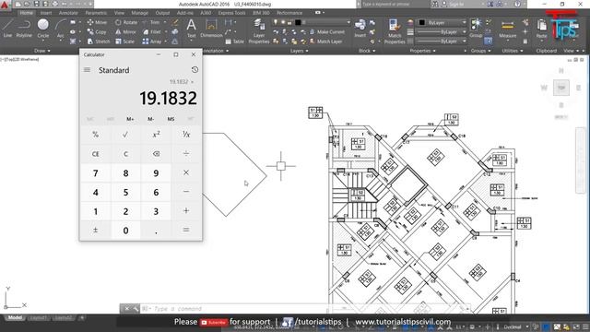Activate the Trim command

151,22
